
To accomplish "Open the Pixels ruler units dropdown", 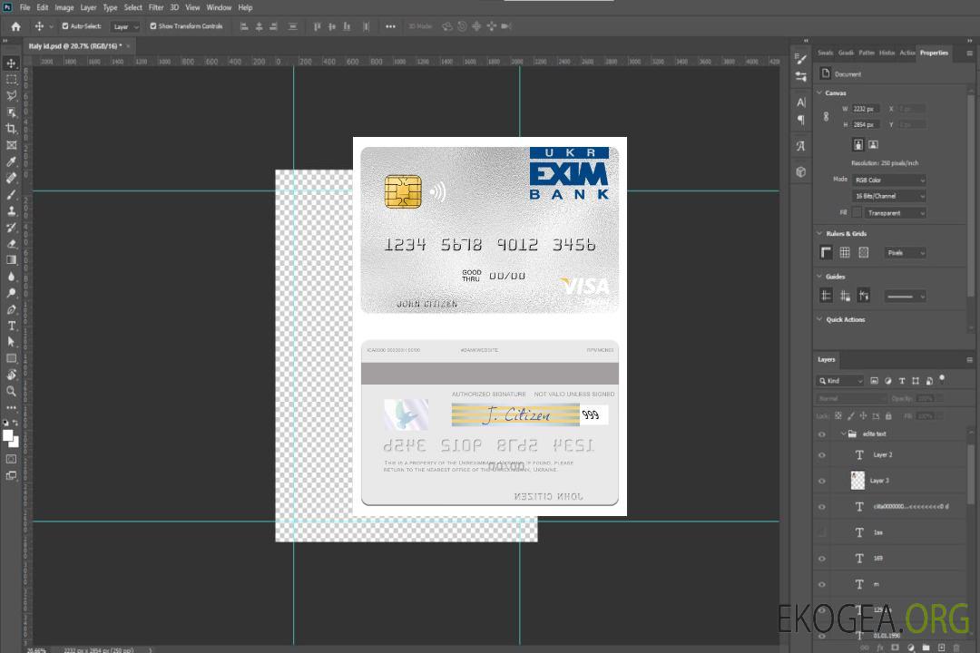I will (906, 253).
